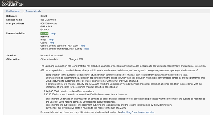Open help for General Betting Standard - Real Event
This screenshot has width=213, height=117.
pos(83,46)
